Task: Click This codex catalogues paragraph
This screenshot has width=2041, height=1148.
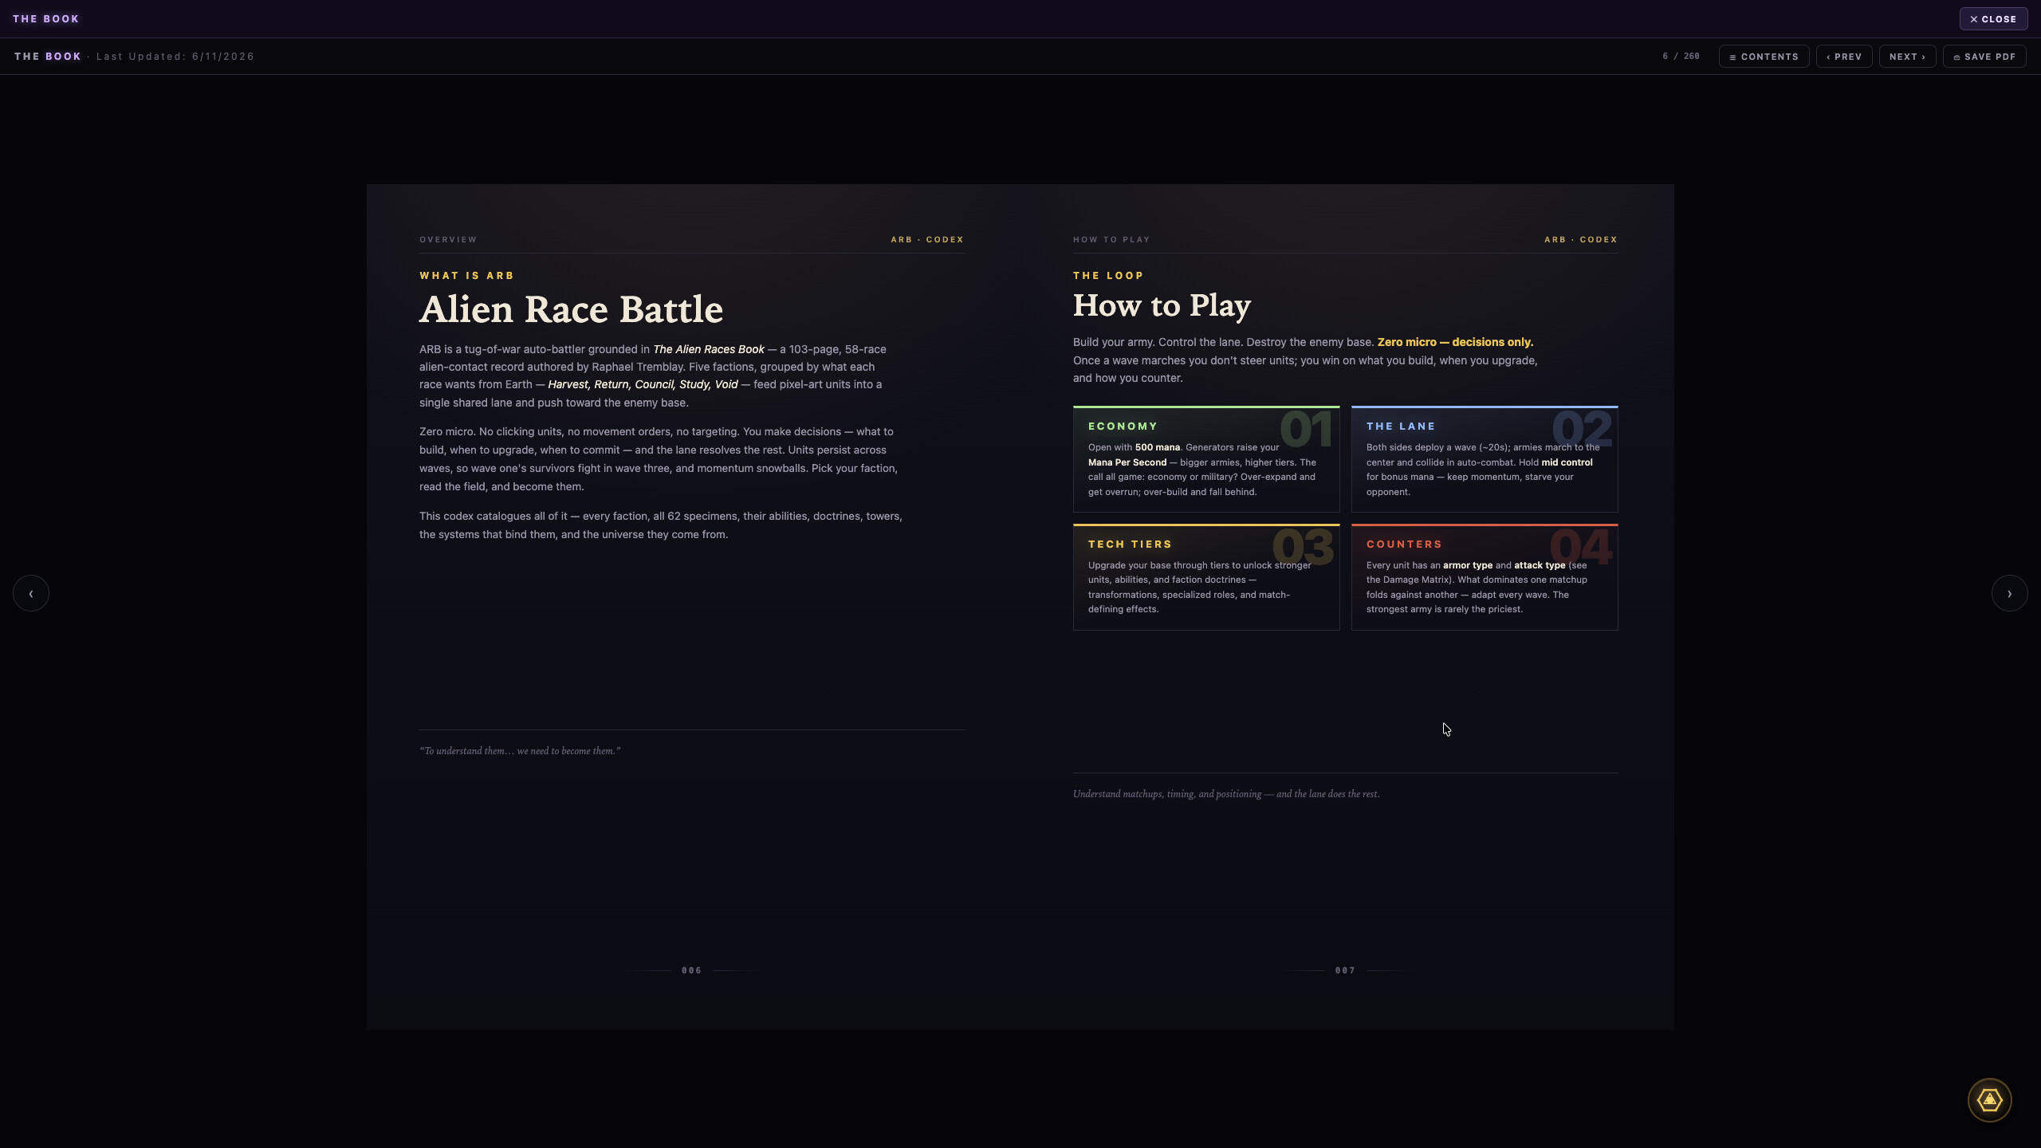Action: pos(661,525)
